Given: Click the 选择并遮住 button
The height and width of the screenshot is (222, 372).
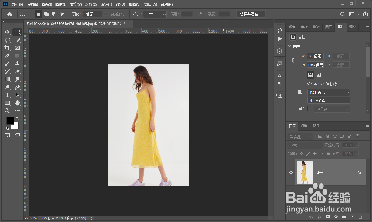Looking at the screenshot, I should pos(251,14).
